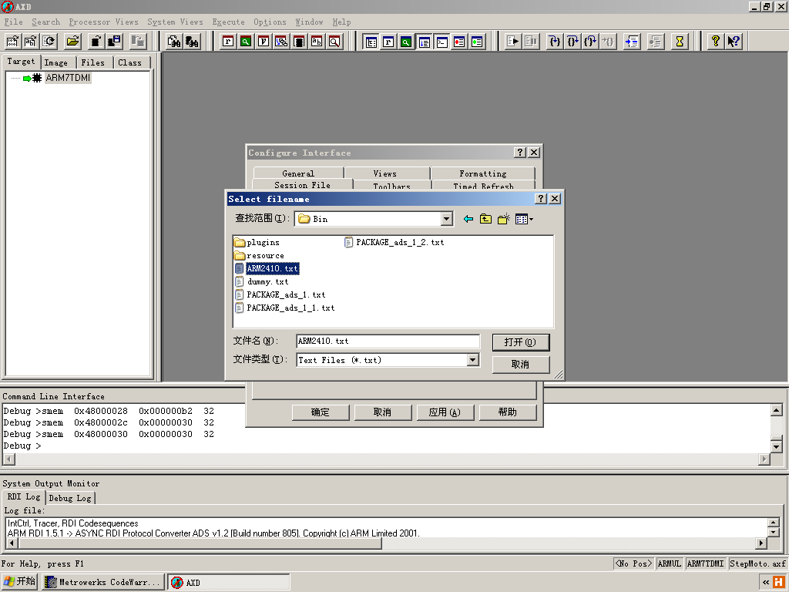Select the PACKAGE_ads_1.txt file
Viewport: 789px width, 592px height.
click(280, 295)
